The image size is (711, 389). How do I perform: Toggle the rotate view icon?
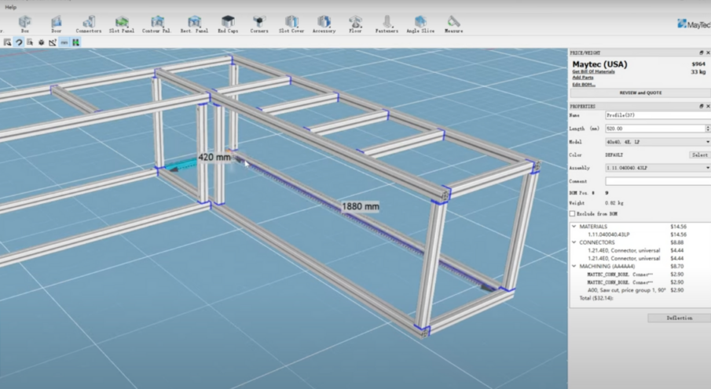pos(19,42)
